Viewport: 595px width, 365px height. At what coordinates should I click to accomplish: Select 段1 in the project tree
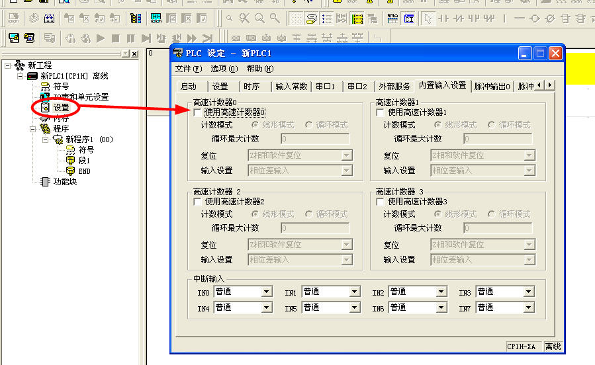point(84,161)
